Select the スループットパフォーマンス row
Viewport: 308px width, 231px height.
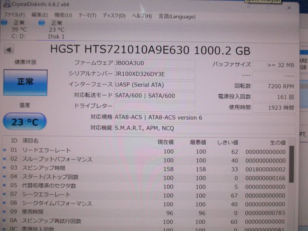click(145, 160)
